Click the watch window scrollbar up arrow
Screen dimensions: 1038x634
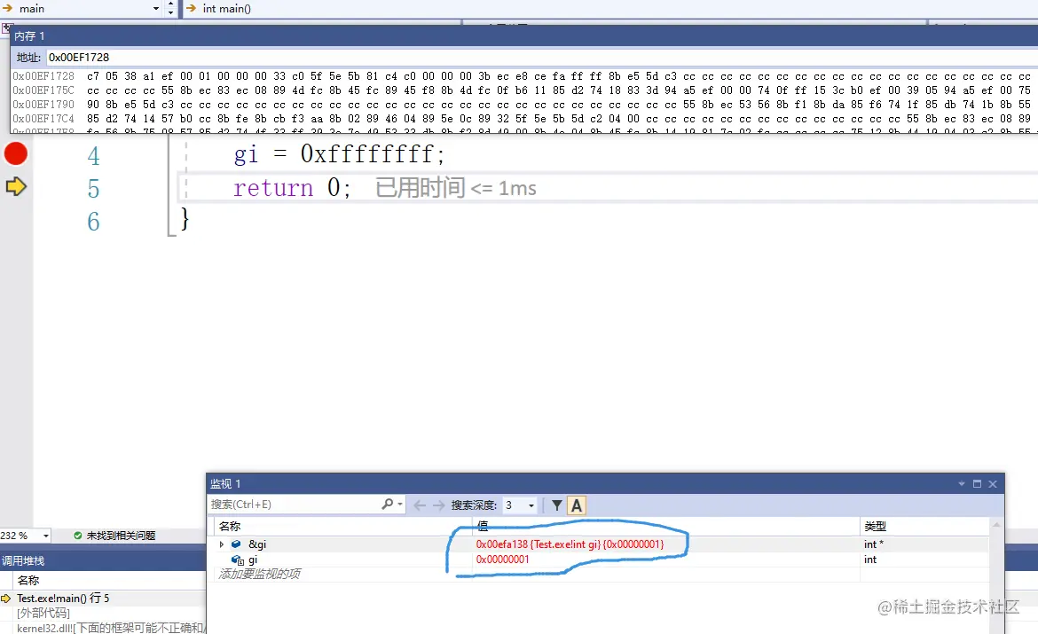coord(996,525)
